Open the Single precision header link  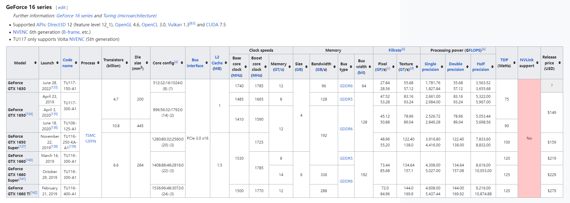coord(430,67)
